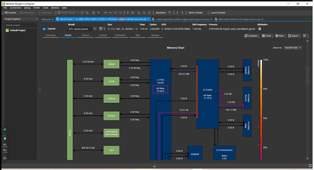The width and height of the screenshot is (314, 170).
Task: Expand the Show As Transfer Size dropdown
Action: 293,48
